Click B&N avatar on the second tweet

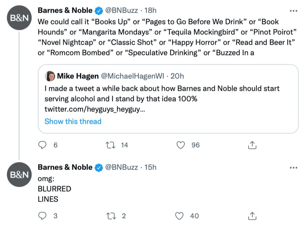point(19,174)
